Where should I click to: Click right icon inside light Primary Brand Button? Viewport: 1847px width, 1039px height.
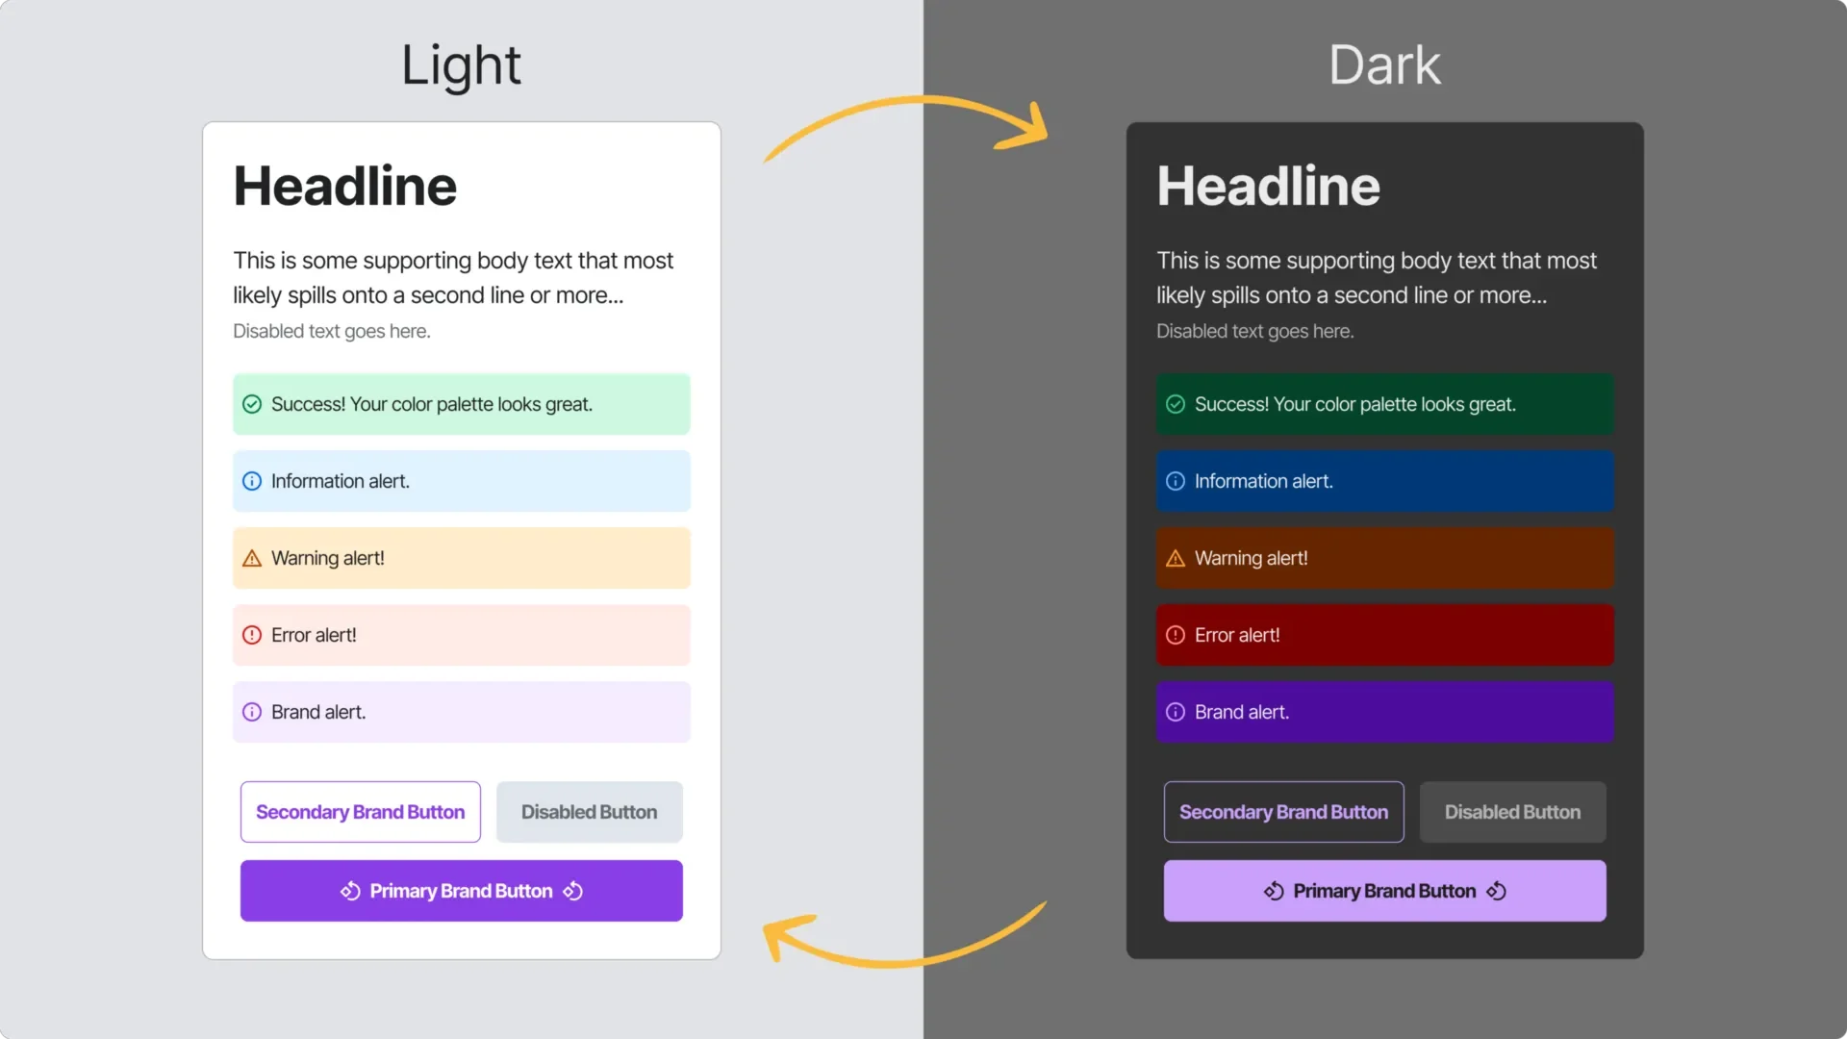[x=573, y=891]
